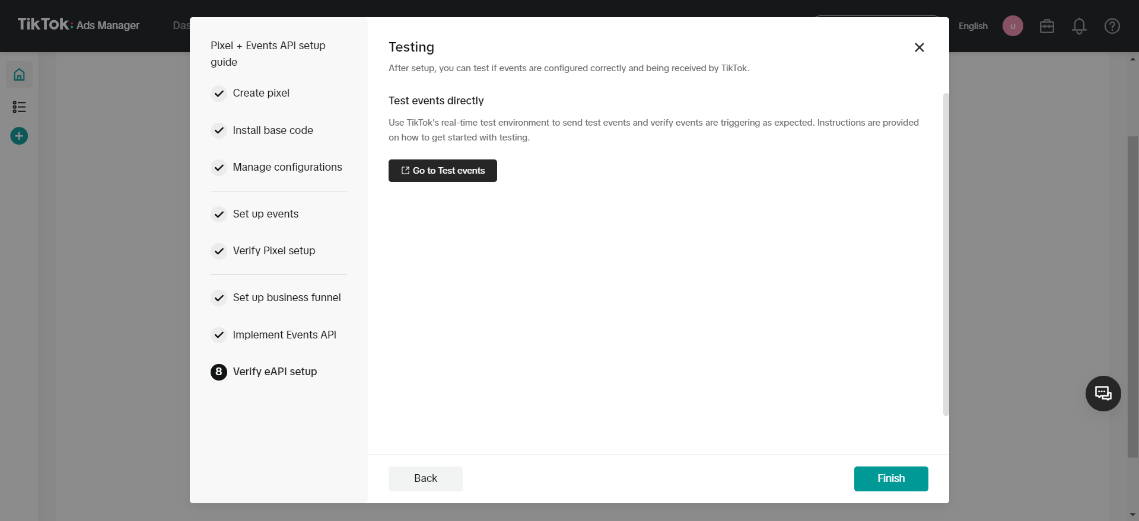The height and width of the screenshot is (521, 1139).
Task: Open the chat feedback bubble
Action: click(1103, 394)
